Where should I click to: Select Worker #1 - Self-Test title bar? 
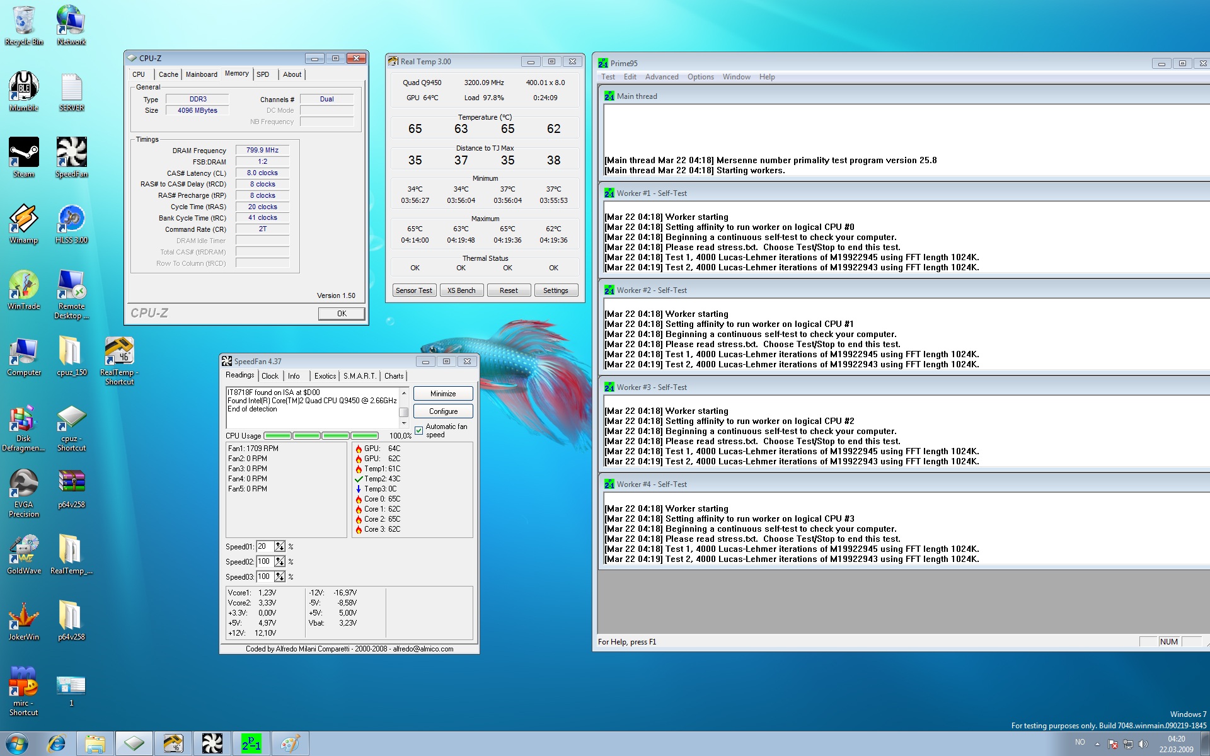pyautogui.click(x=904, y=193)
